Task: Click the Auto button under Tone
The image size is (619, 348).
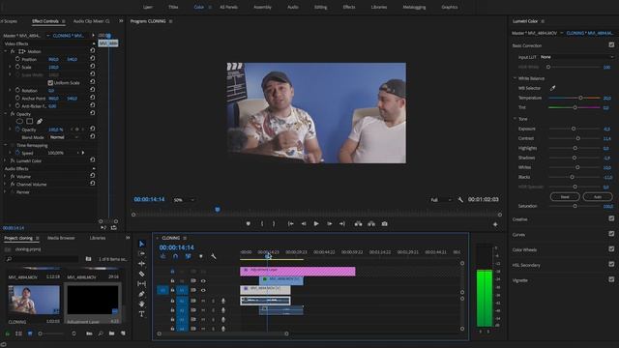Action: [598, 196]
